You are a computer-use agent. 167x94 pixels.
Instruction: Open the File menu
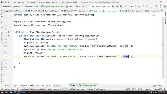[x=5, y=2]
